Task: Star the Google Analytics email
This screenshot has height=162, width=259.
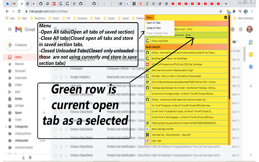Action: 61,77
